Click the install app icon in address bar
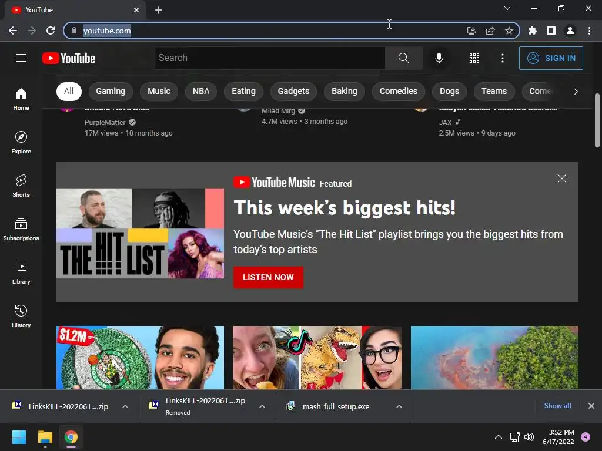This screenshot has width=602, height=451. (471, 31)
